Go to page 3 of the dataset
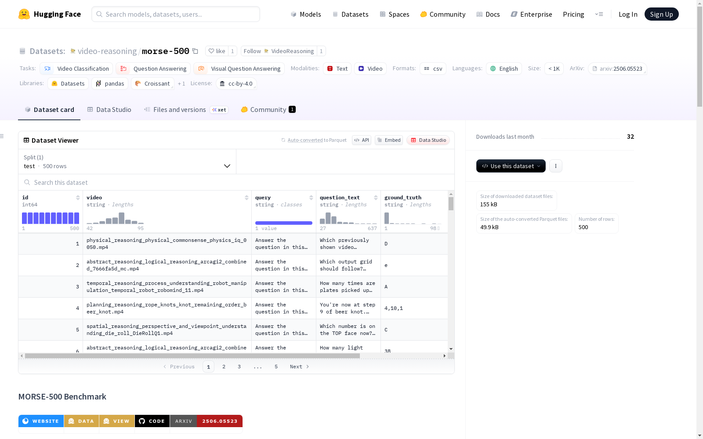The width and height of the screenshot is (703, 439). (x=239, y=367)
